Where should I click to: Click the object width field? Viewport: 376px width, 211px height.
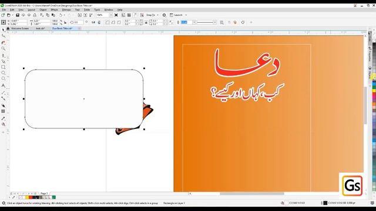coord(42,21)
